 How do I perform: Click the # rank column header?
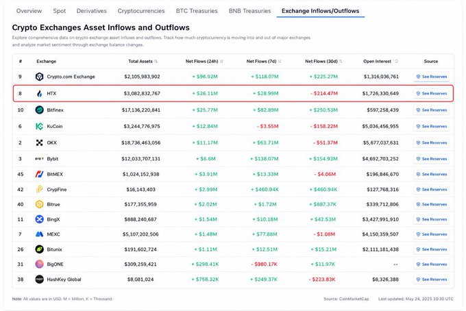(x=20, y=62)
